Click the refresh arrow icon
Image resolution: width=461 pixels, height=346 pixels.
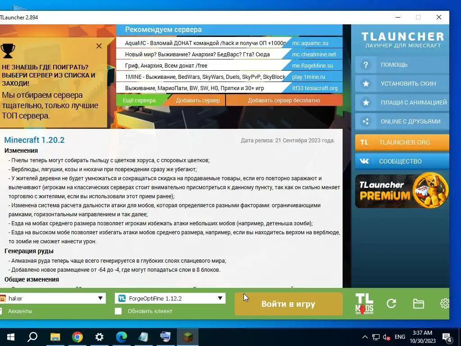pos(391,303)
